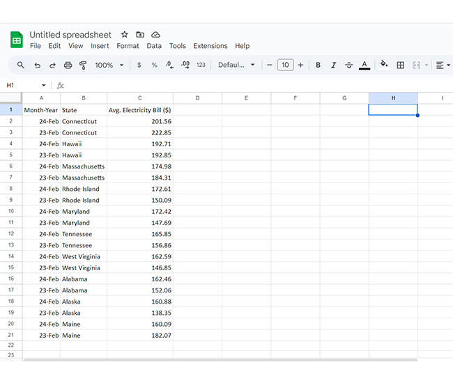Check the cloud save status icon
The width and height of the screenshot is (453, 383).
tap(155, 35)
